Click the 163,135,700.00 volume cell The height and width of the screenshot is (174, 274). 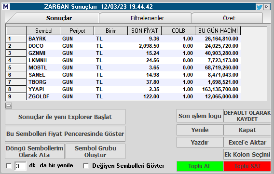click(x=218, y=89)
